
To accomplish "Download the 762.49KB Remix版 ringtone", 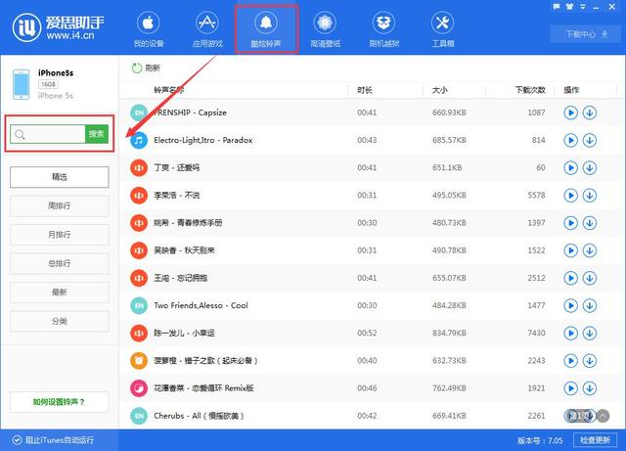I will click(x=590, y=388).
